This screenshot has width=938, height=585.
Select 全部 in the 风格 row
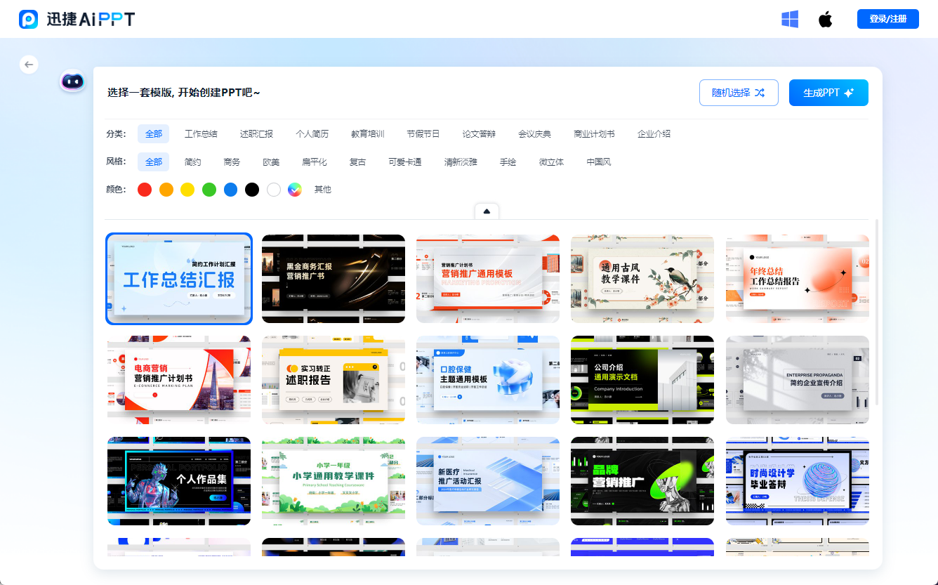(153, 162)
